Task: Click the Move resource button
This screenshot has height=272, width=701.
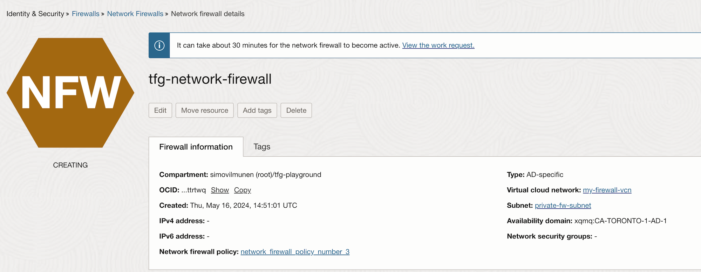Action: [205, 110]
